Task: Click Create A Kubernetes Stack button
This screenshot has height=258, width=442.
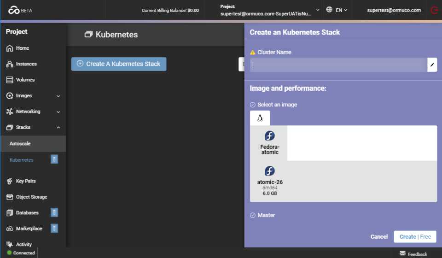Action: 119,64
